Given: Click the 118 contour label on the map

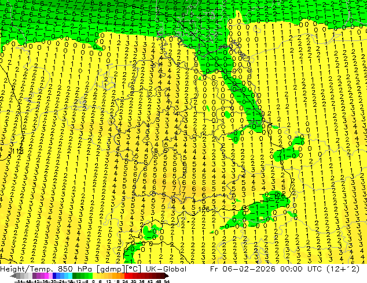Looking at the screenshot, I should pyautogui.click(x=17, y=151).
